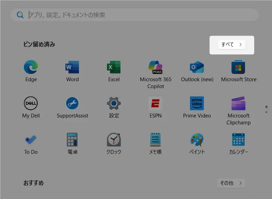272x199 pixels.
Task: Open the Edge browser app
Action: (x=31, y=71)
